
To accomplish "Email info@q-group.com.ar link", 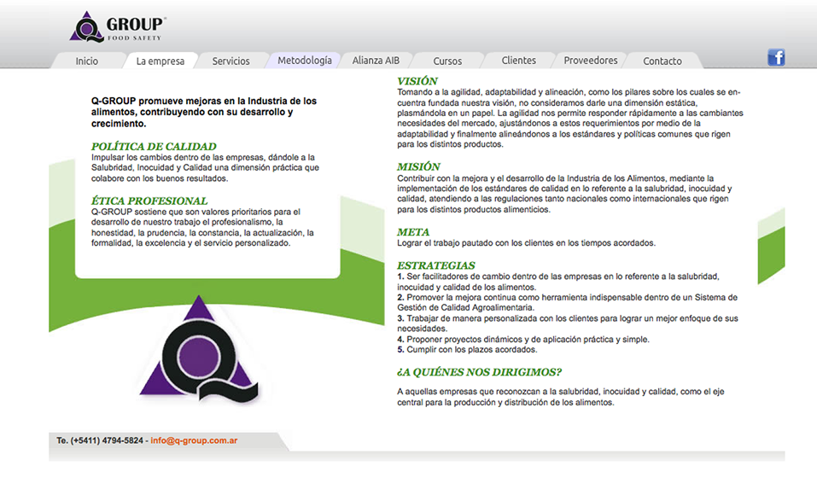I will (194, 441).
